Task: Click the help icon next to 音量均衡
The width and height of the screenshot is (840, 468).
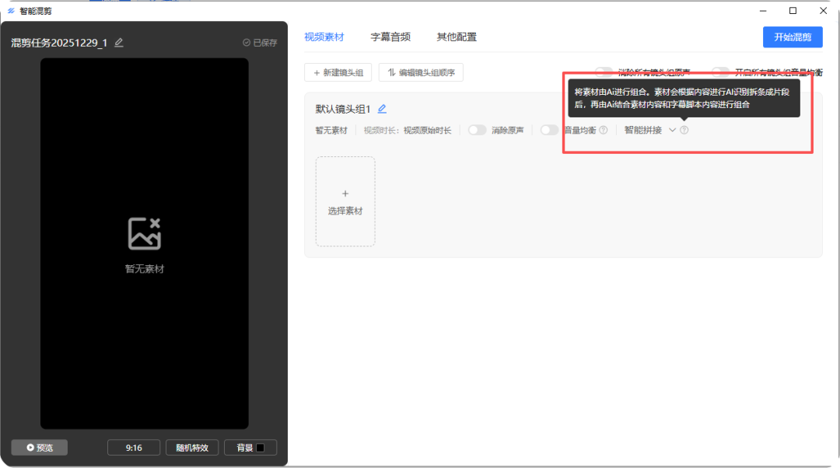Action: click(604, 130)
